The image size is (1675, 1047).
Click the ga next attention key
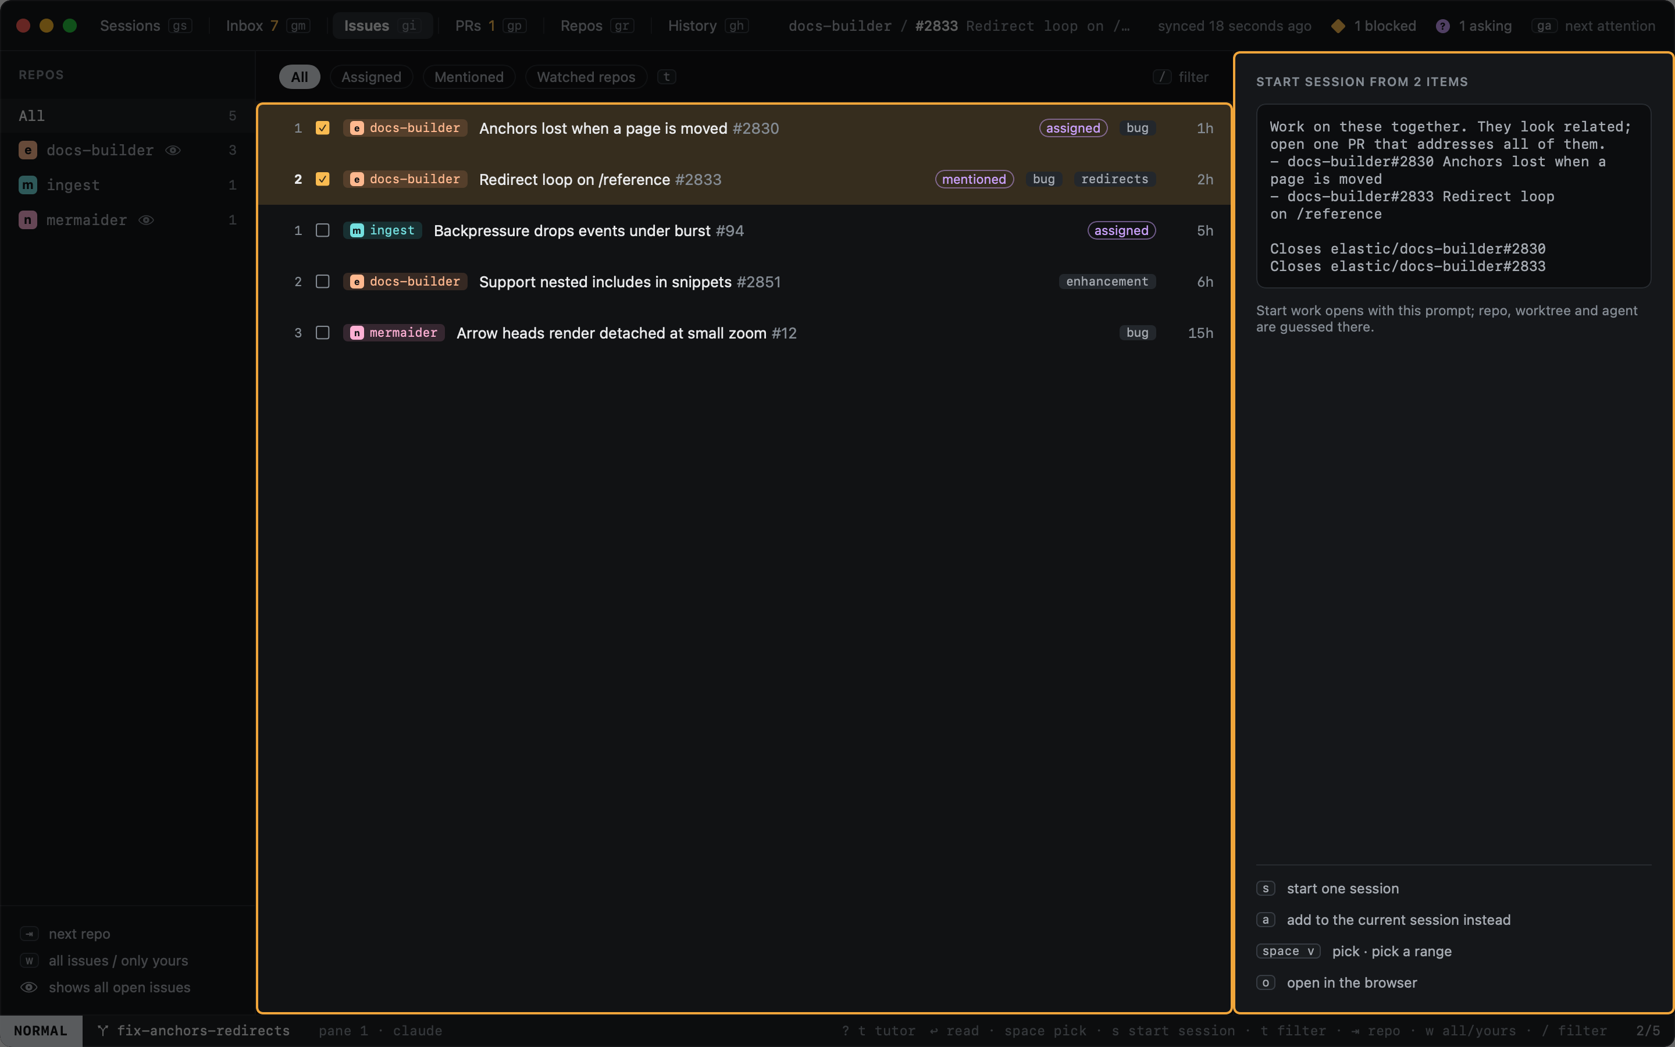[1544, 26]
